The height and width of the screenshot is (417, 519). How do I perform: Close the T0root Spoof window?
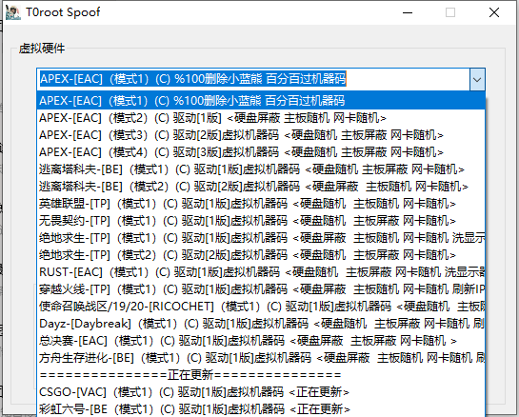tap(494, 12)
